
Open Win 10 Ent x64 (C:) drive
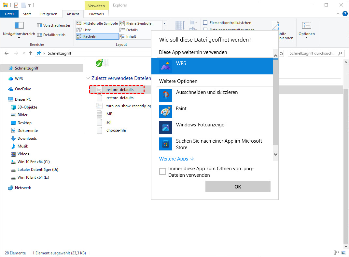click(30, 162)
